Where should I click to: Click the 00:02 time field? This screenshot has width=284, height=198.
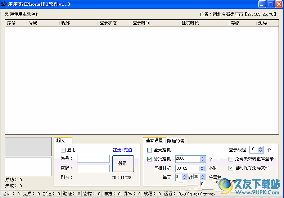click(188, 168)
